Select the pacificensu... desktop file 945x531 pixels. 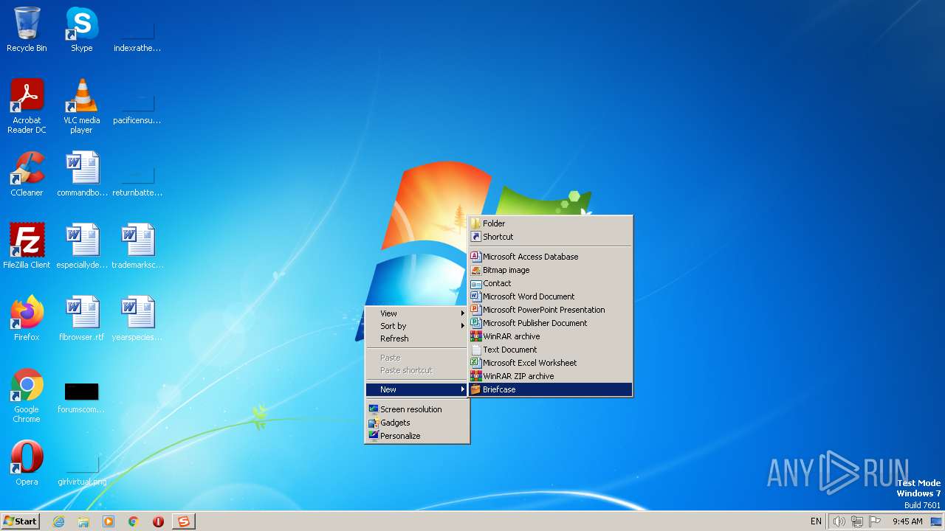click(137, 109)
